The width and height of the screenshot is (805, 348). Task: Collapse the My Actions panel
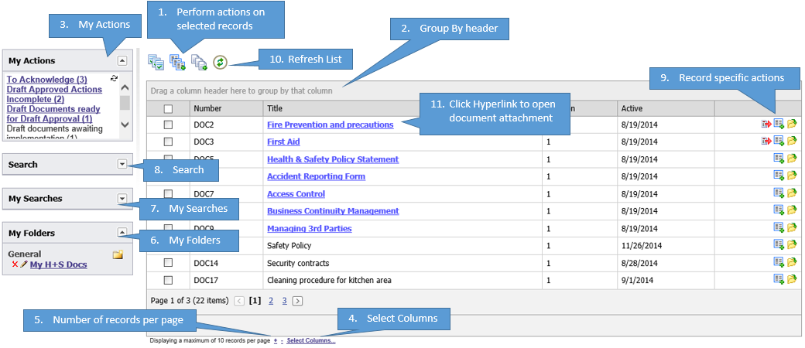(122, 60)
